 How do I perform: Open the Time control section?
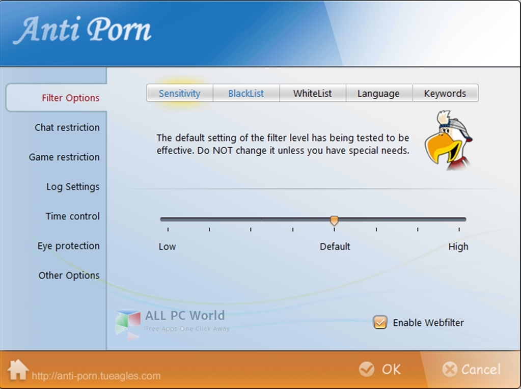point(72,216)
